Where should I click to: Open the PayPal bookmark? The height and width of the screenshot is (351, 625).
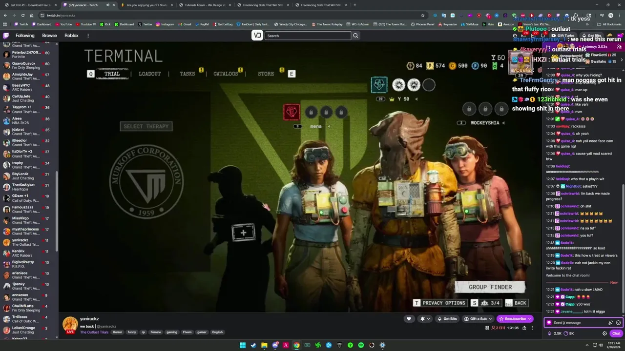coord(202,24)
